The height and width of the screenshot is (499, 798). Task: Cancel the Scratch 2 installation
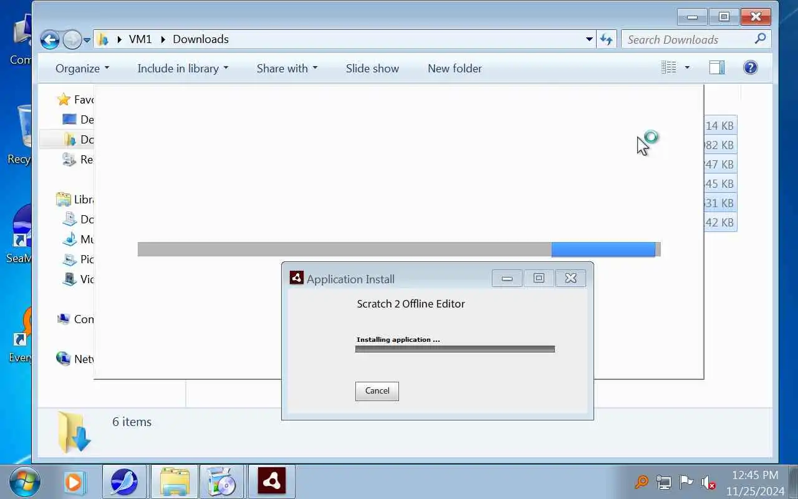tap(377, 391)
